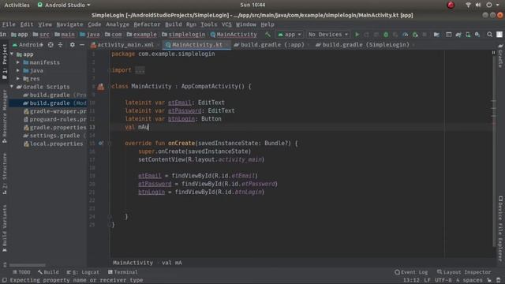This screenshot has height=284, width=505.
Task: Open the SDK Manager toolbar icon
Action: [x=477, y=35]
